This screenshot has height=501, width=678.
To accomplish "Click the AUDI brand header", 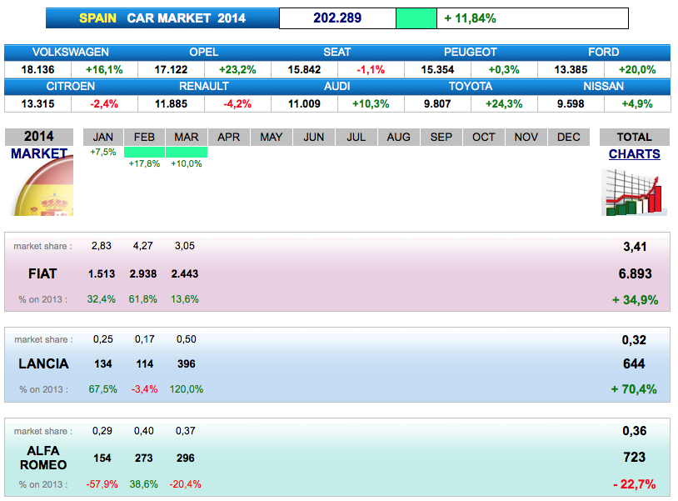I will tap(337, 87).
